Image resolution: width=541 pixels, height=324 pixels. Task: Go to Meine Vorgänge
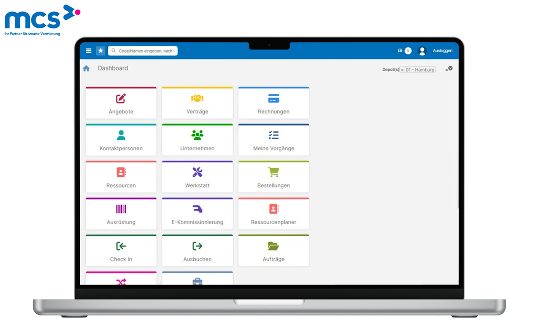(x=273, y=140)
